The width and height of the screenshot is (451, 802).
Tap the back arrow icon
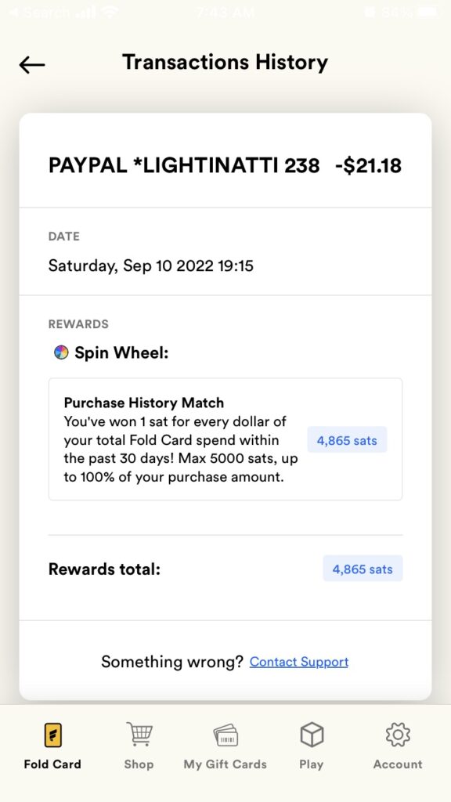tap(31, 65)
